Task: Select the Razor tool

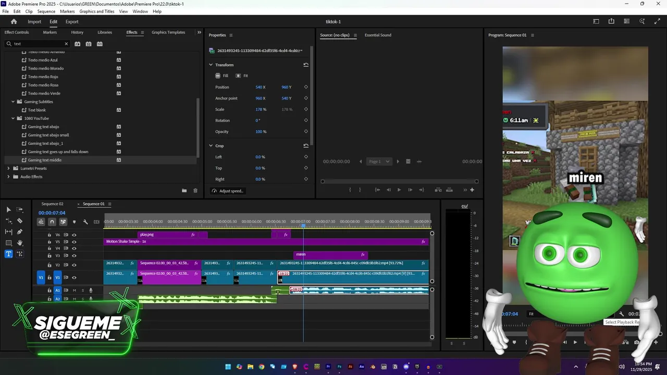Action: [20, 221]
